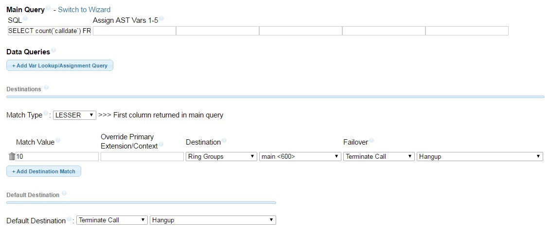Open help icon beside Default Destination field label

[69, 219]
